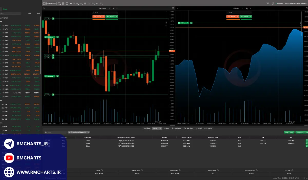Click the orange current price marker on EURUSD axis

[171, 51]
